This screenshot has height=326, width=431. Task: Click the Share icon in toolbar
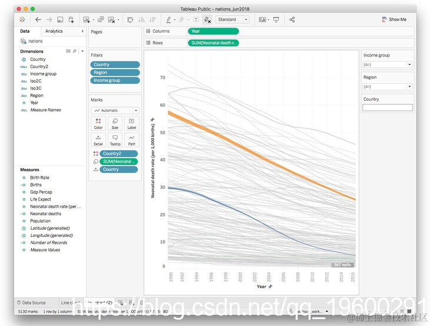tap(292, 19)
